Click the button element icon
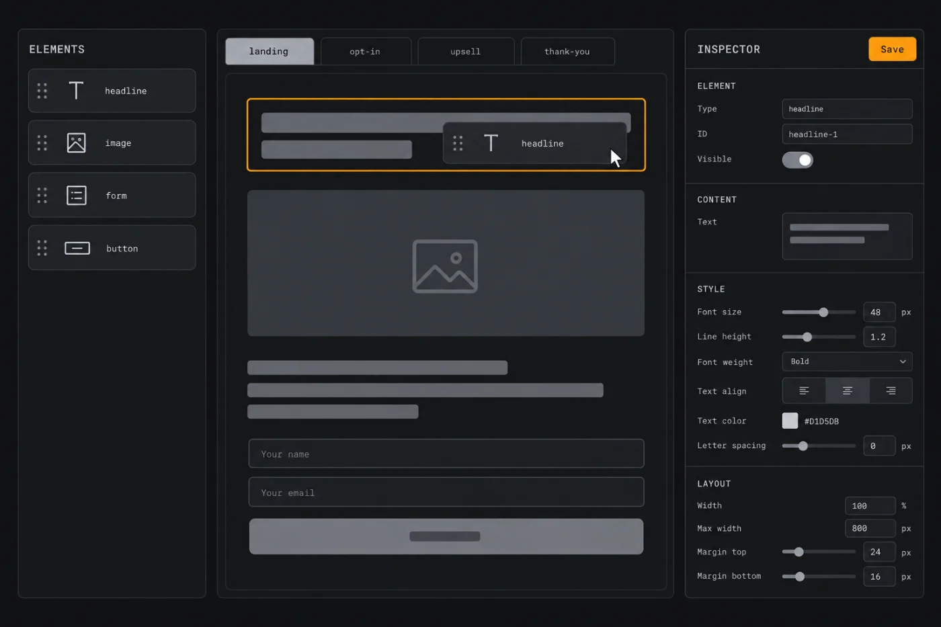Image resolution: width=941 pixels, height=627 pixels. coord(77,248)
